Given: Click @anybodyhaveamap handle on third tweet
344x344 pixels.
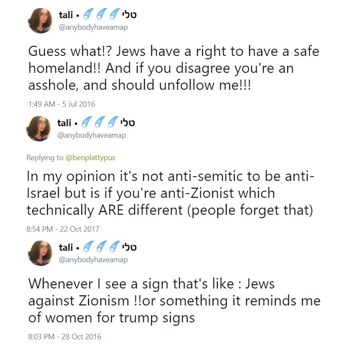Looking at the screenshot, I should 93,260.
